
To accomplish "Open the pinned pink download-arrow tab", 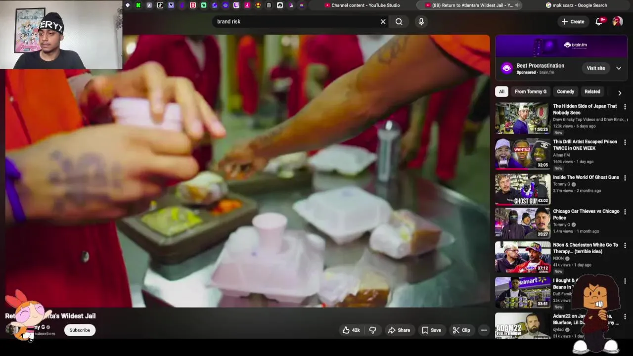I will pos(247,5).
